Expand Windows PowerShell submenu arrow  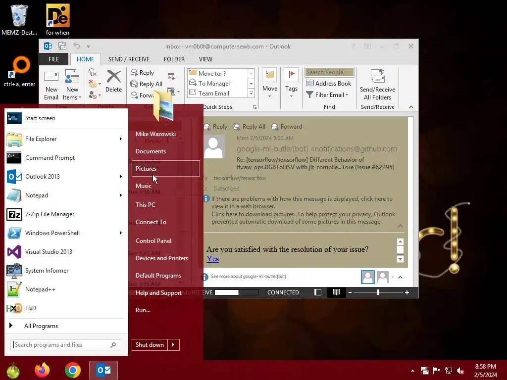pos(121,233)
